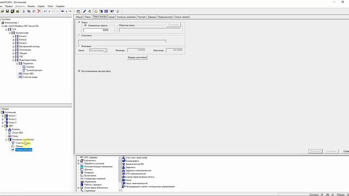This screenshot has height=196, width=349.
Task: Click the ХВП object icon
Action: [x=6, y=126]
